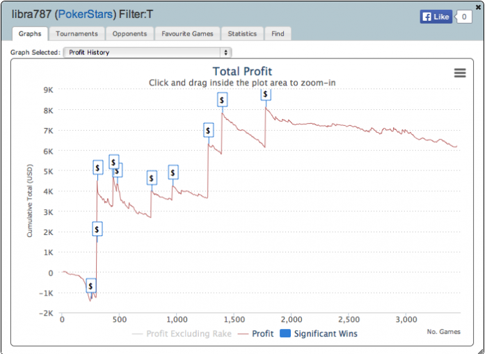Click the '3,000' x-axis label

[x=406, y=319]
